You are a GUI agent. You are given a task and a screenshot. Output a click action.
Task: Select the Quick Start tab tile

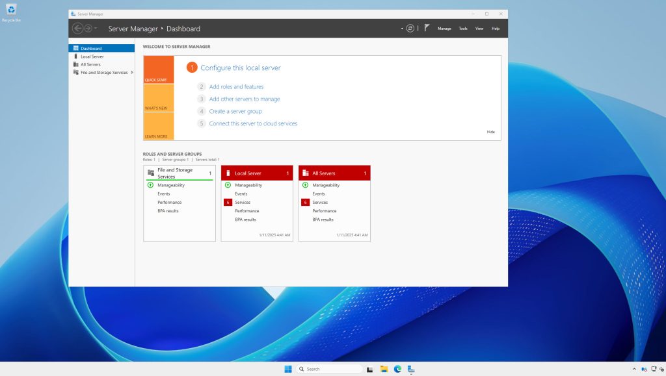[x=159, y=69]
